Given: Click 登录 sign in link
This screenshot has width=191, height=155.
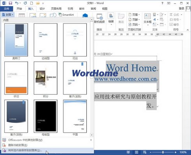Looking at the screenshot, I should (x=182, y=9).
